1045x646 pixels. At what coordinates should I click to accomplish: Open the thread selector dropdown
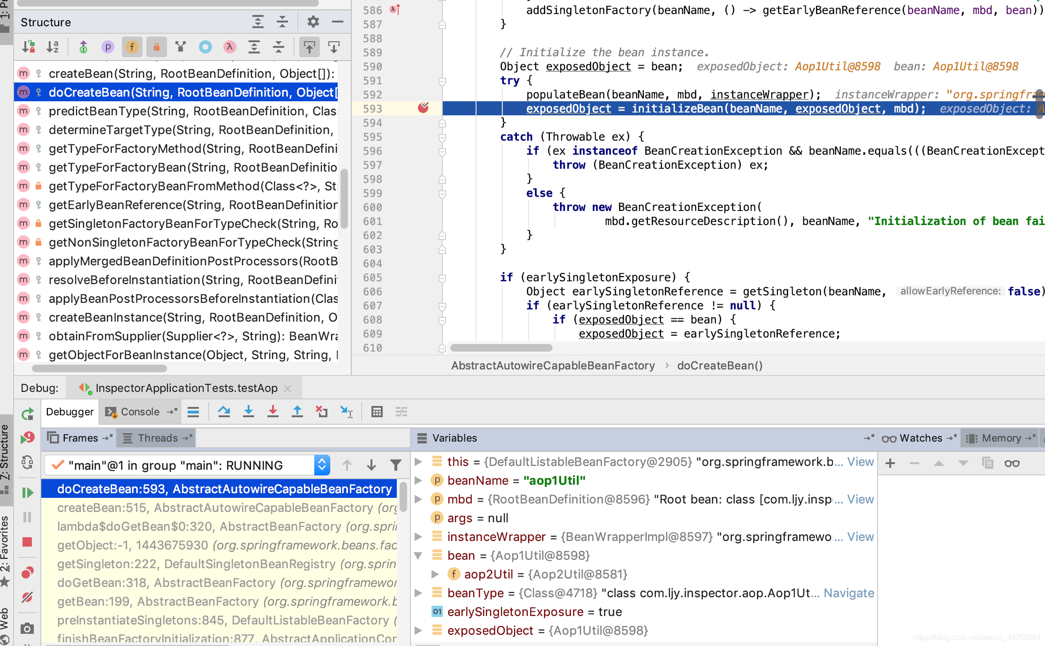point(322,465)
